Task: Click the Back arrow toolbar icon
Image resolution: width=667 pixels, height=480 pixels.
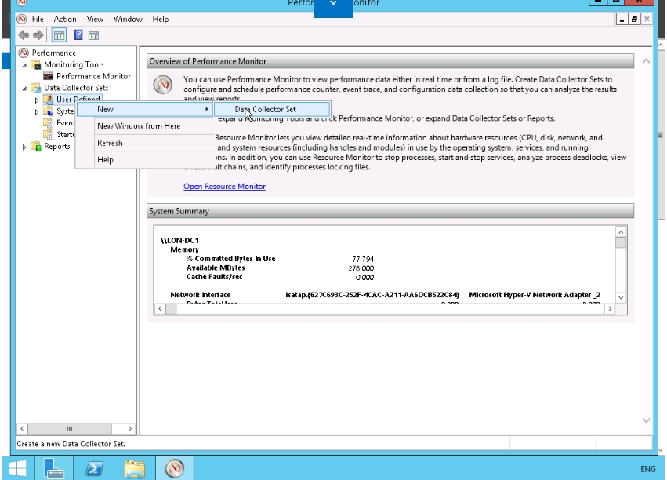Action: tap(23, 35)
